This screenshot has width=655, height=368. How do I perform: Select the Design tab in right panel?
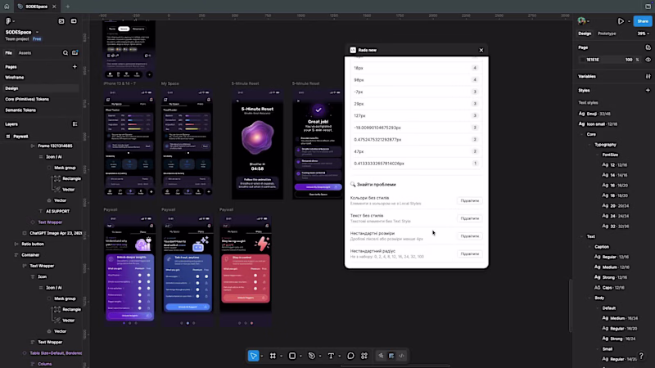click(585, 34)
